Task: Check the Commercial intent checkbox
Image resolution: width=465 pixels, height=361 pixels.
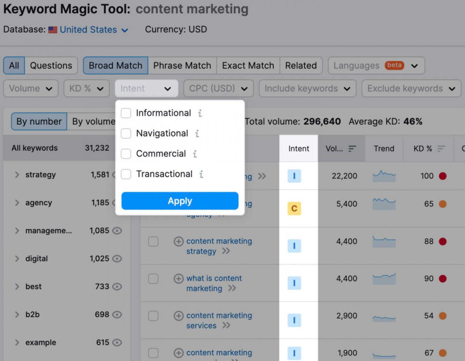Action: [x=126, y=154]
